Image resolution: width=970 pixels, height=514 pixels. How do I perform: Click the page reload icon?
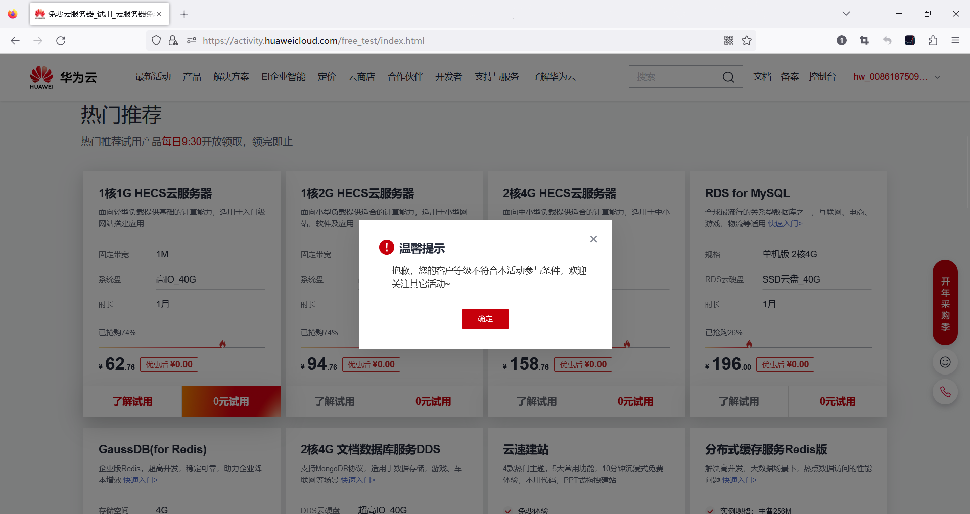[x=61, y=40]
